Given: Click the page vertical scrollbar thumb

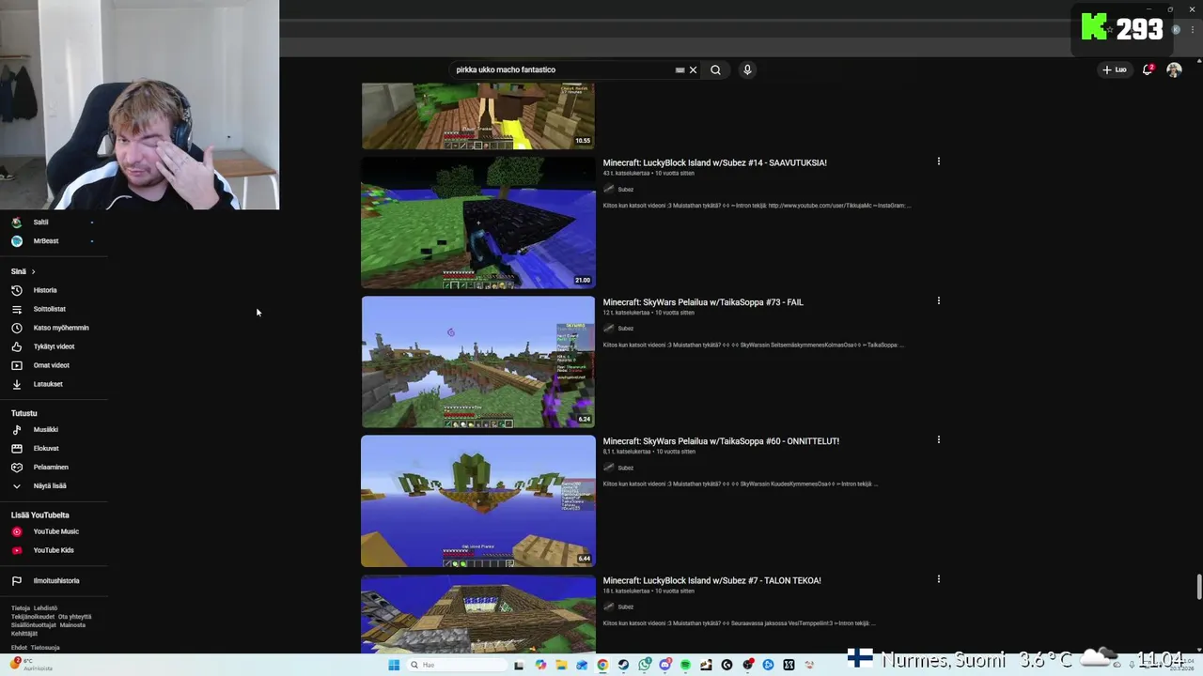Looking at the screenshot, I should point(1199,586).
